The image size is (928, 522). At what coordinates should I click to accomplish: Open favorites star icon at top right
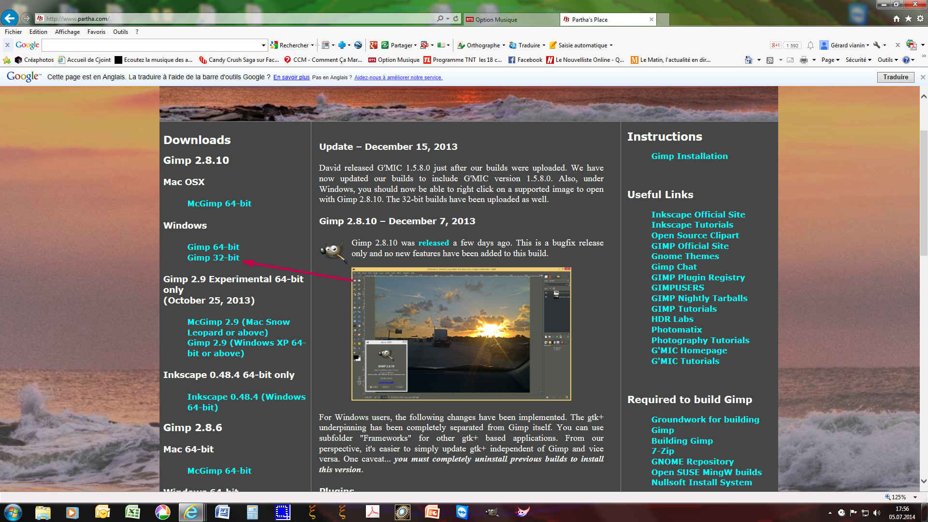[908, 19]
